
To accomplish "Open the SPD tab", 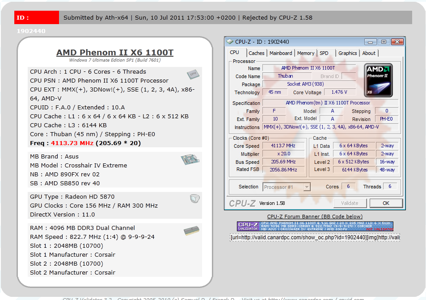I will (324, 53).
